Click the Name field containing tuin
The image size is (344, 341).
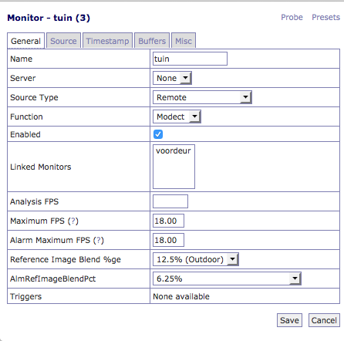(190, 59)
